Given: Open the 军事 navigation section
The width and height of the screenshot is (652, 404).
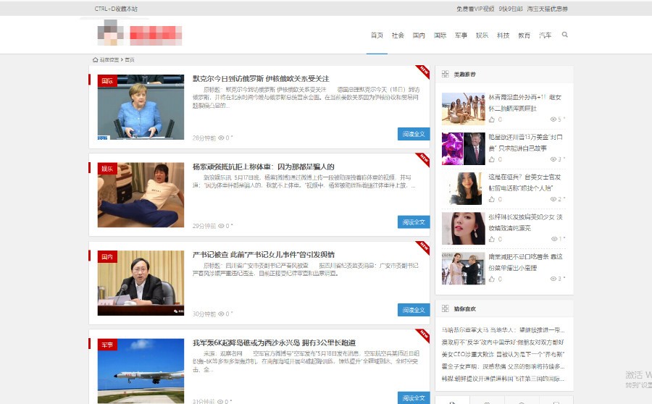Looking at the screenshot, I should (x=461, y=35).
